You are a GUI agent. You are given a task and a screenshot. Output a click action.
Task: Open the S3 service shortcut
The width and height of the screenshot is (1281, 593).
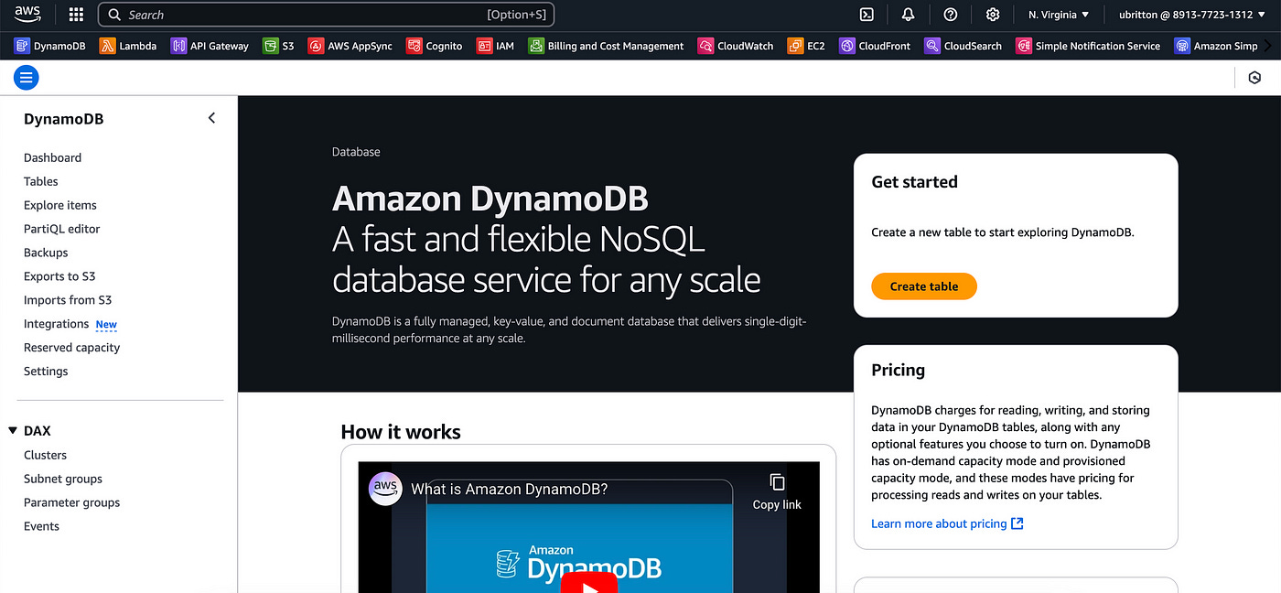[277, 45]
